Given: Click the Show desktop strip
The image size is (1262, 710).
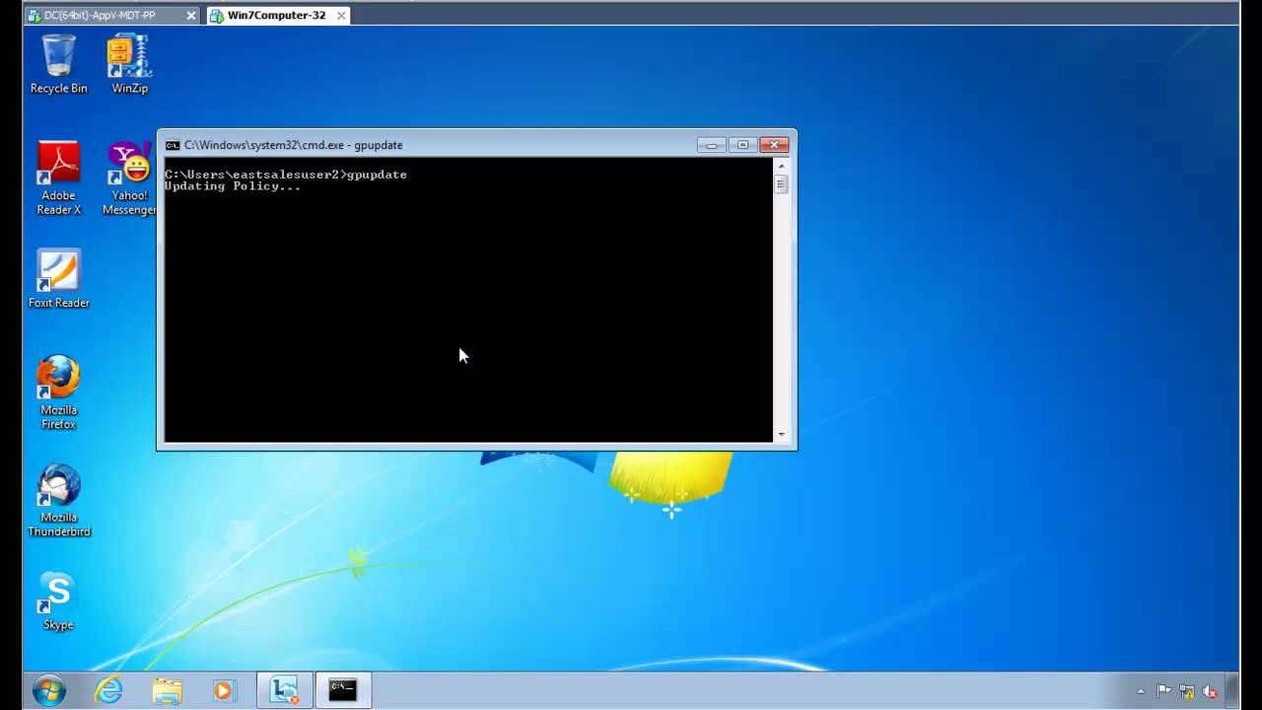Looking at the screenshot, I should [1232, 690].
